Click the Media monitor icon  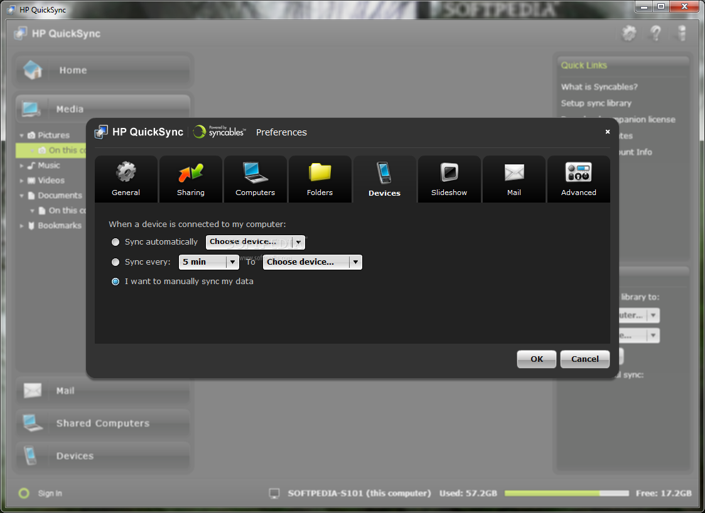(x=31, y=109)
